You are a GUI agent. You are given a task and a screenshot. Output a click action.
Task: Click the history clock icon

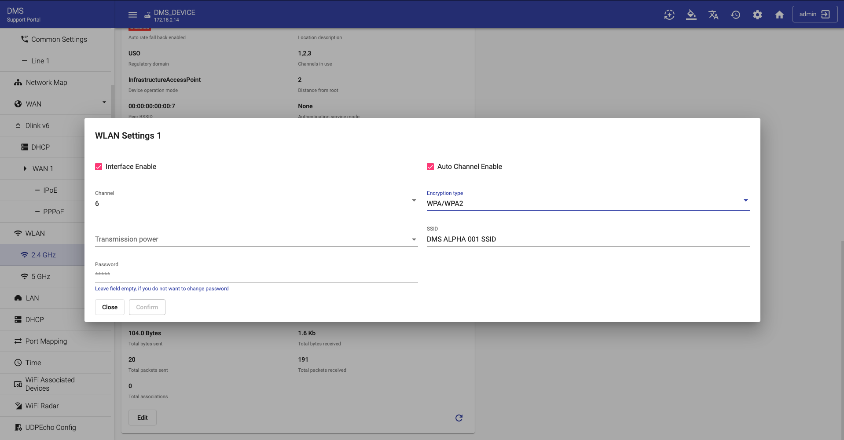coord(735,15)
